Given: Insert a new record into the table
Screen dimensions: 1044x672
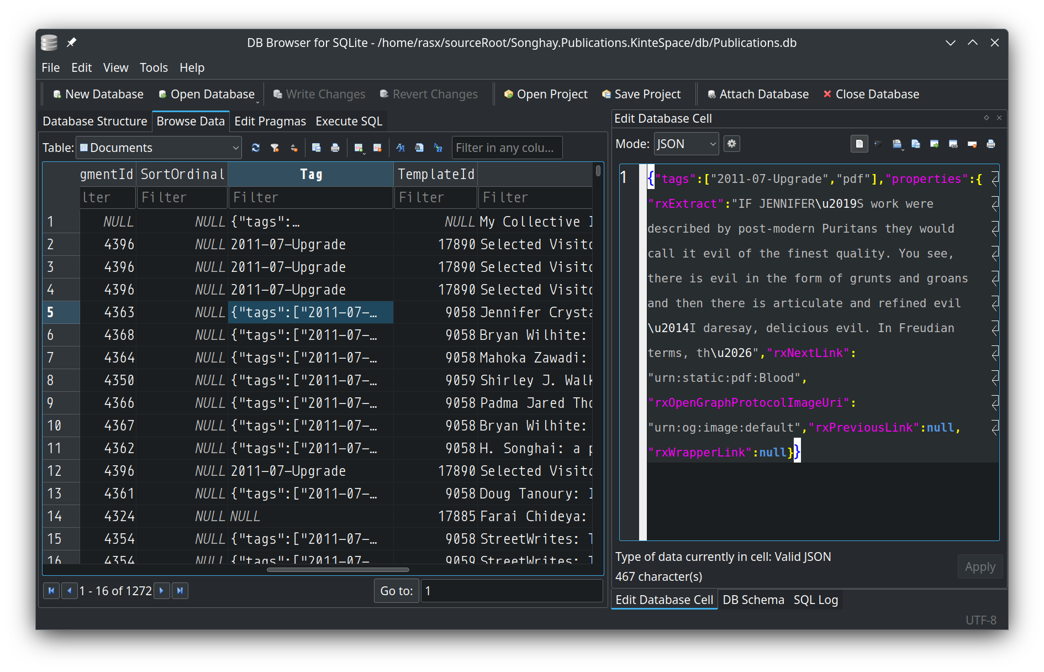Looking at the screenshot, I should click(x=358, y=148).
